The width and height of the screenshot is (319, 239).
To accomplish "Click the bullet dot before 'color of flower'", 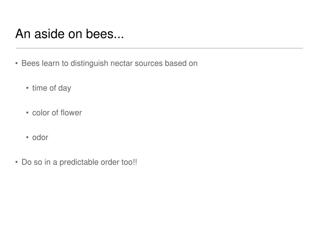I will [27, 113].
